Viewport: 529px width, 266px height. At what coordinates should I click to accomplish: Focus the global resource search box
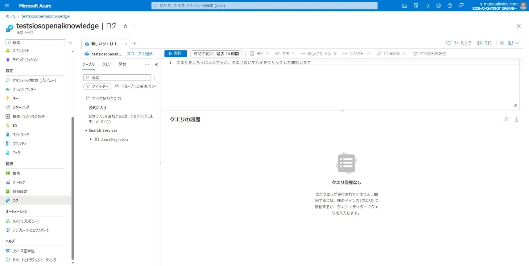(264, 5)
